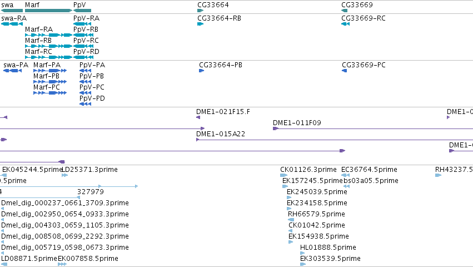Click the PpV gene label

pyautogui.click(x=79, y=5)
